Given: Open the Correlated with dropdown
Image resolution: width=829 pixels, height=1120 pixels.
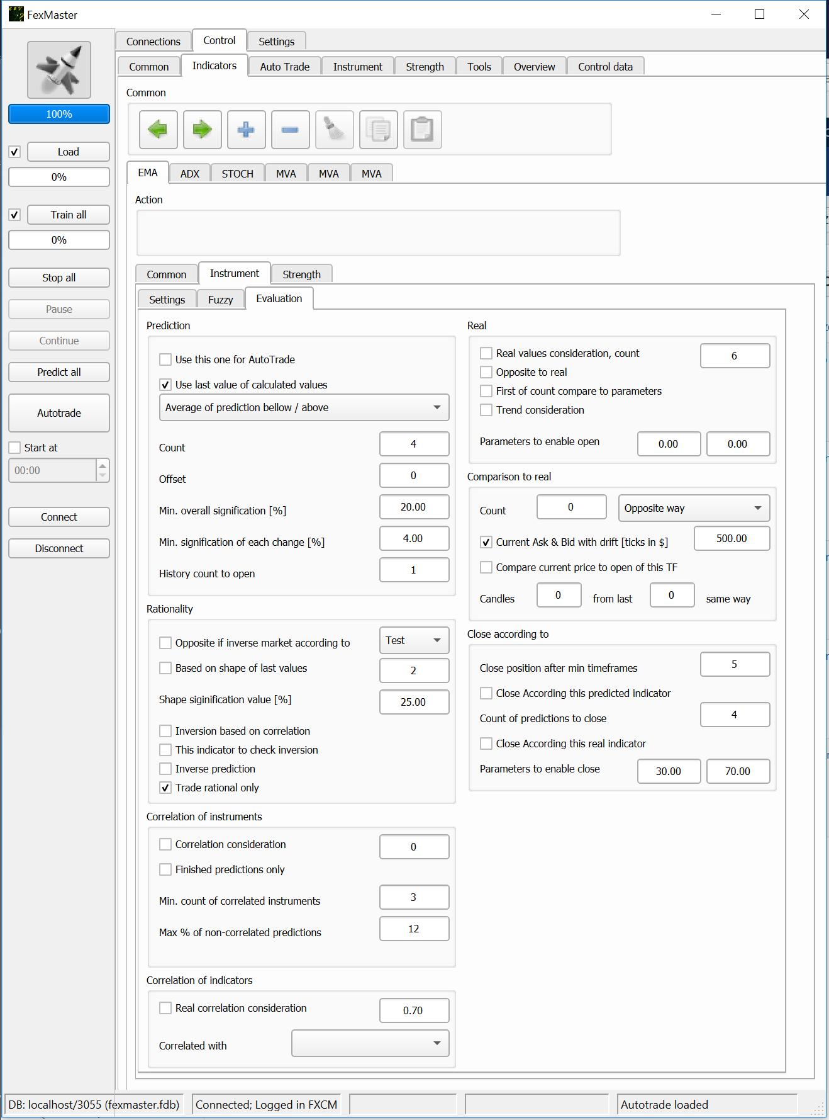Looking at the screenshot, I should 370,1043.
